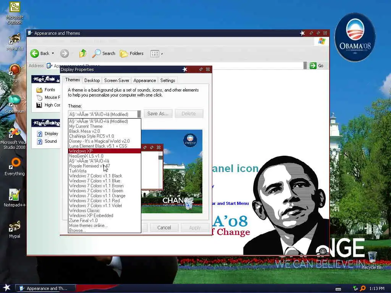The image size is (391, 293).
Task: Open Mypal desktop shortcut
Action: [15, 229]
